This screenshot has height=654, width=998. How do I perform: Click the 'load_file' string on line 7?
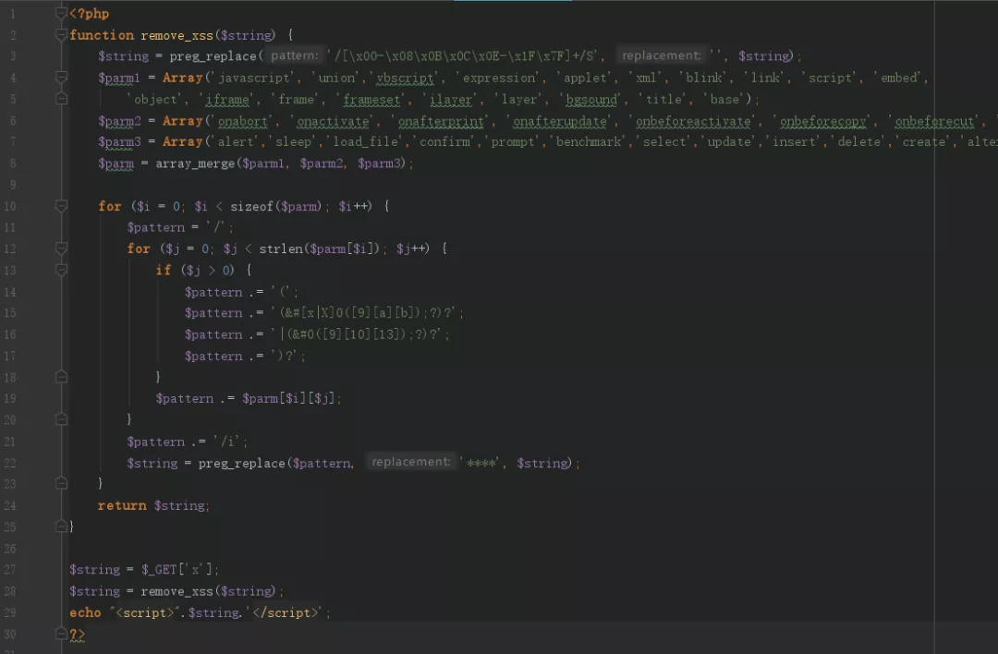click(366, 142)
